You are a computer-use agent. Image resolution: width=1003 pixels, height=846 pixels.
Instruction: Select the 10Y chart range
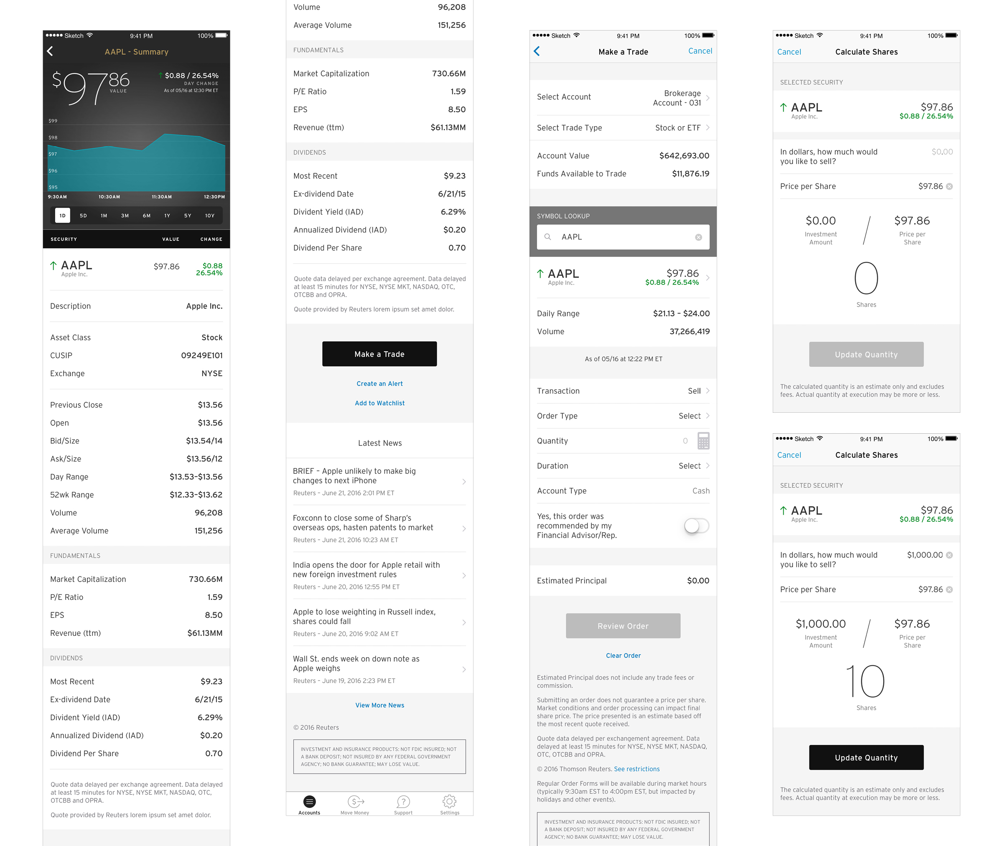click(210, 215)
